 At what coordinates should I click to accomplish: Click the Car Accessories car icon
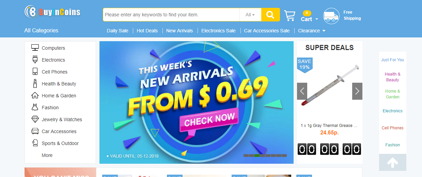coord(35,131)
